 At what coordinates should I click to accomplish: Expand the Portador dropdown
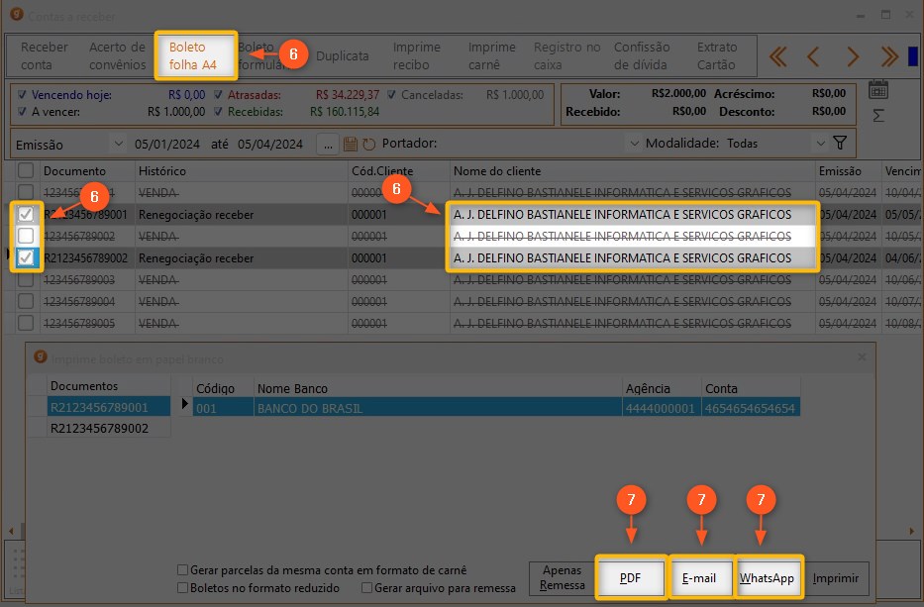(x=633, y=144)
